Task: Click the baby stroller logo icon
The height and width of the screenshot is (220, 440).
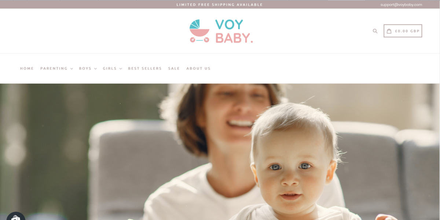Action: (x=199, y=31)
